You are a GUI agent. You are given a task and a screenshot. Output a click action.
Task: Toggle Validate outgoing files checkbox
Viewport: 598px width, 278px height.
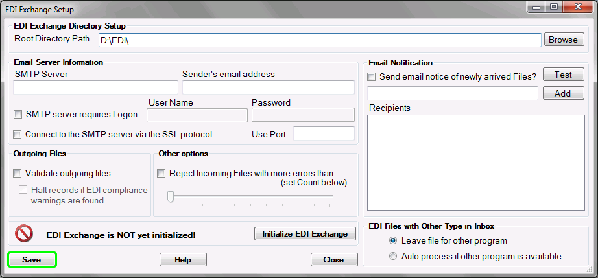[x=18, y=174]
